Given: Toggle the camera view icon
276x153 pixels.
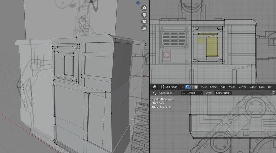Looking at the screenshot, I should (144, 22).
